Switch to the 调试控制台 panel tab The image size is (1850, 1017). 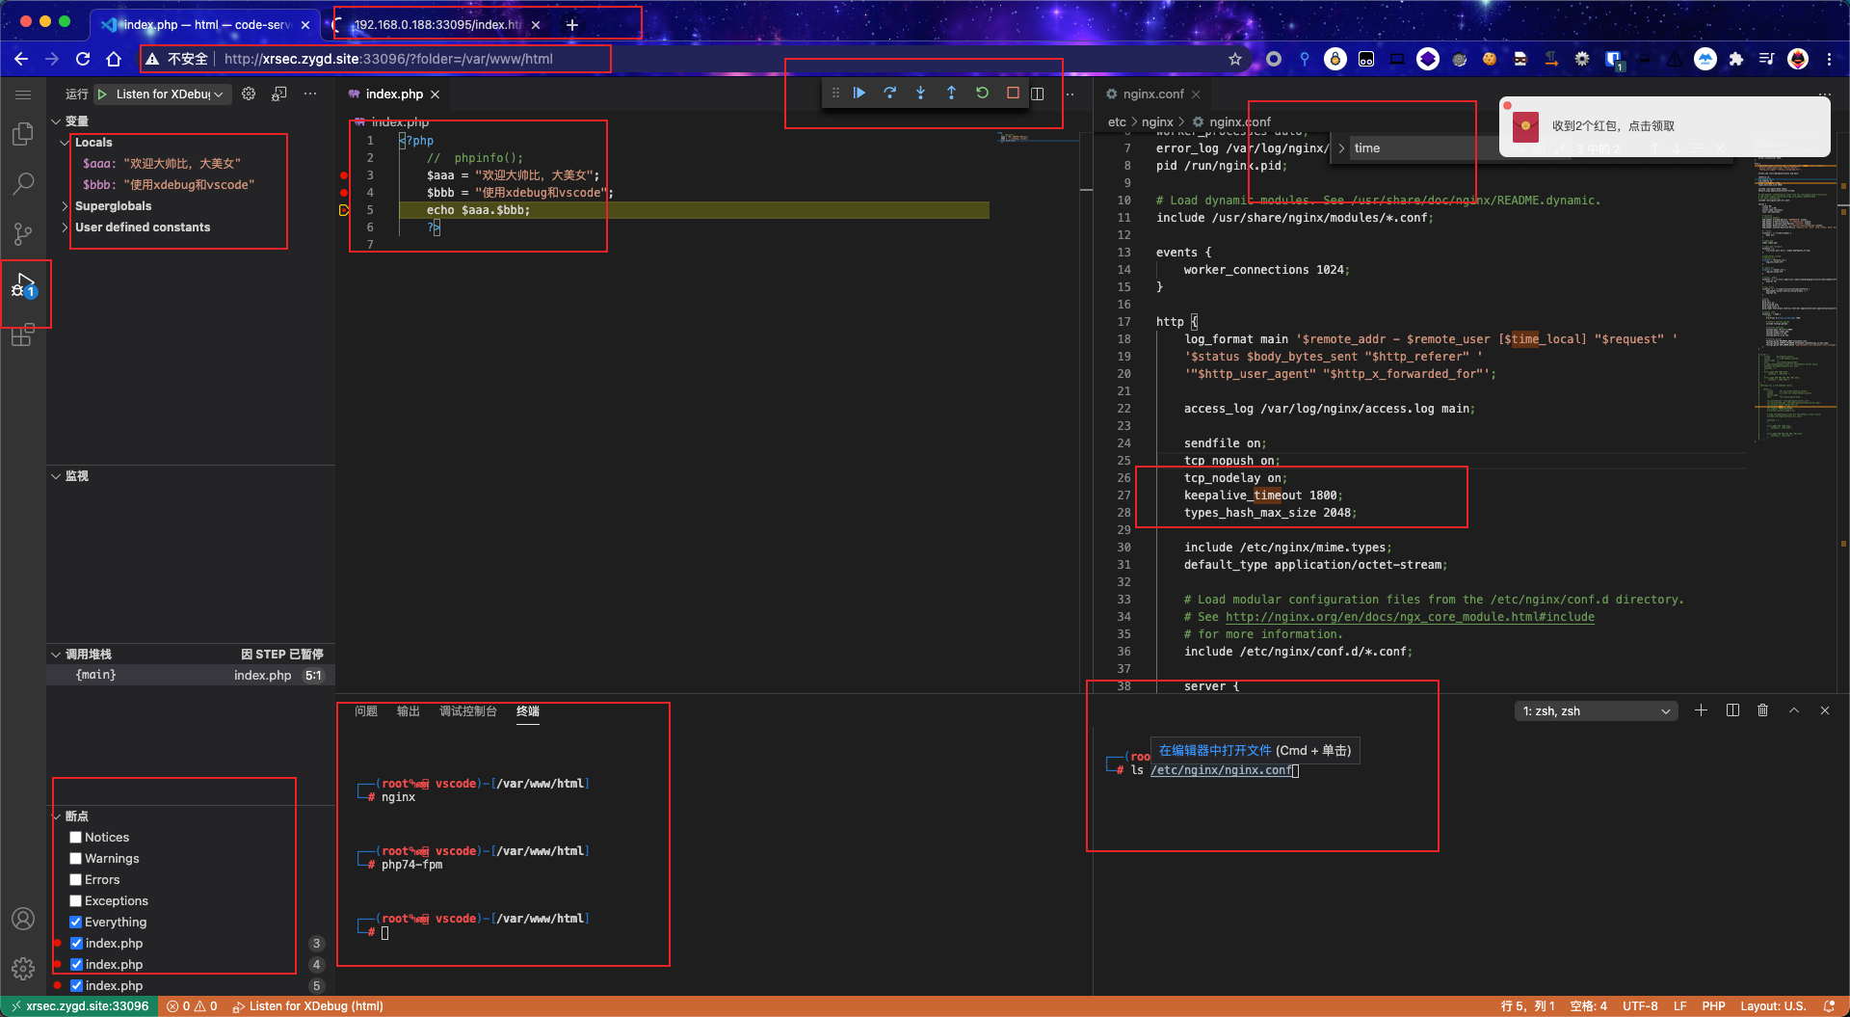[x=468, y=711]
